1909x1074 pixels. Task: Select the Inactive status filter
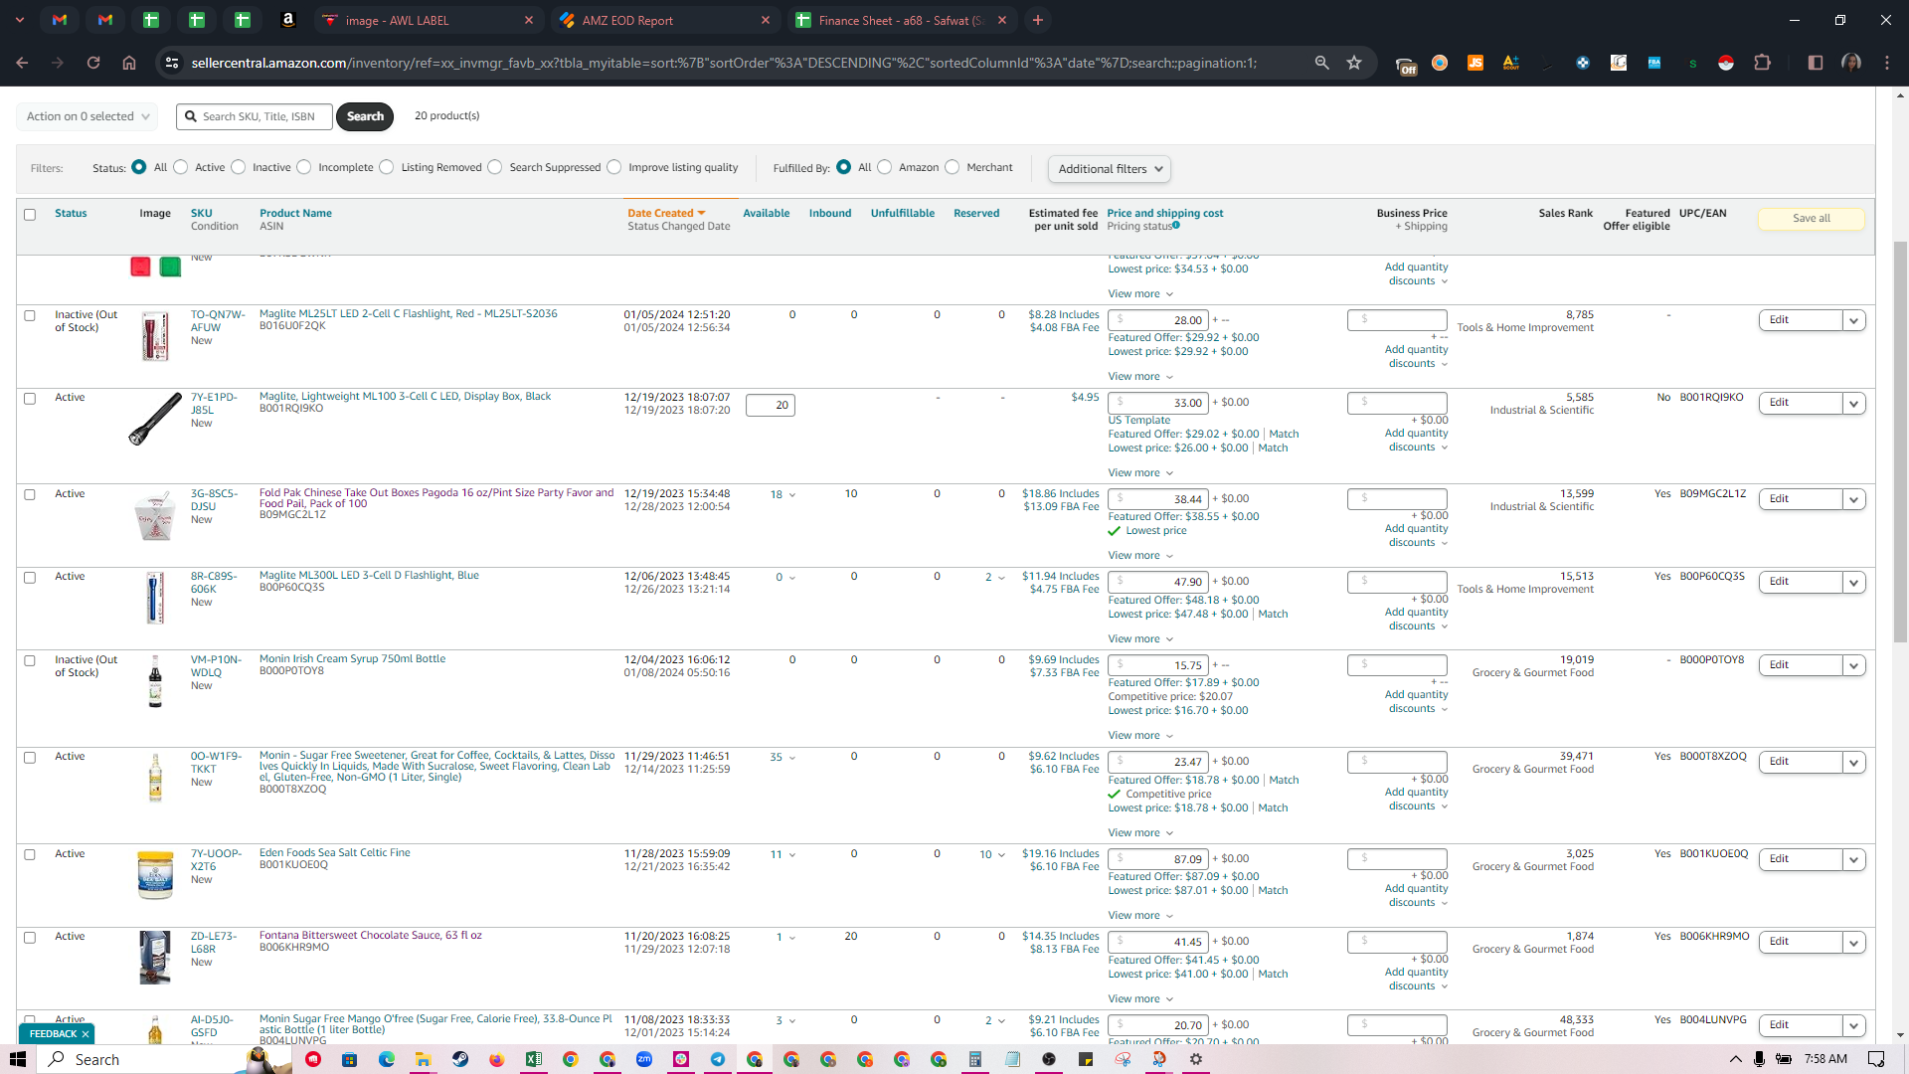click(x=239, y=167)
